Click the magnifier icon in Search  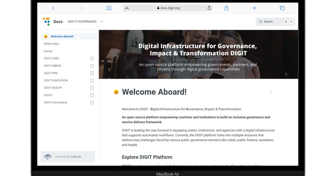tap(260, 22)
